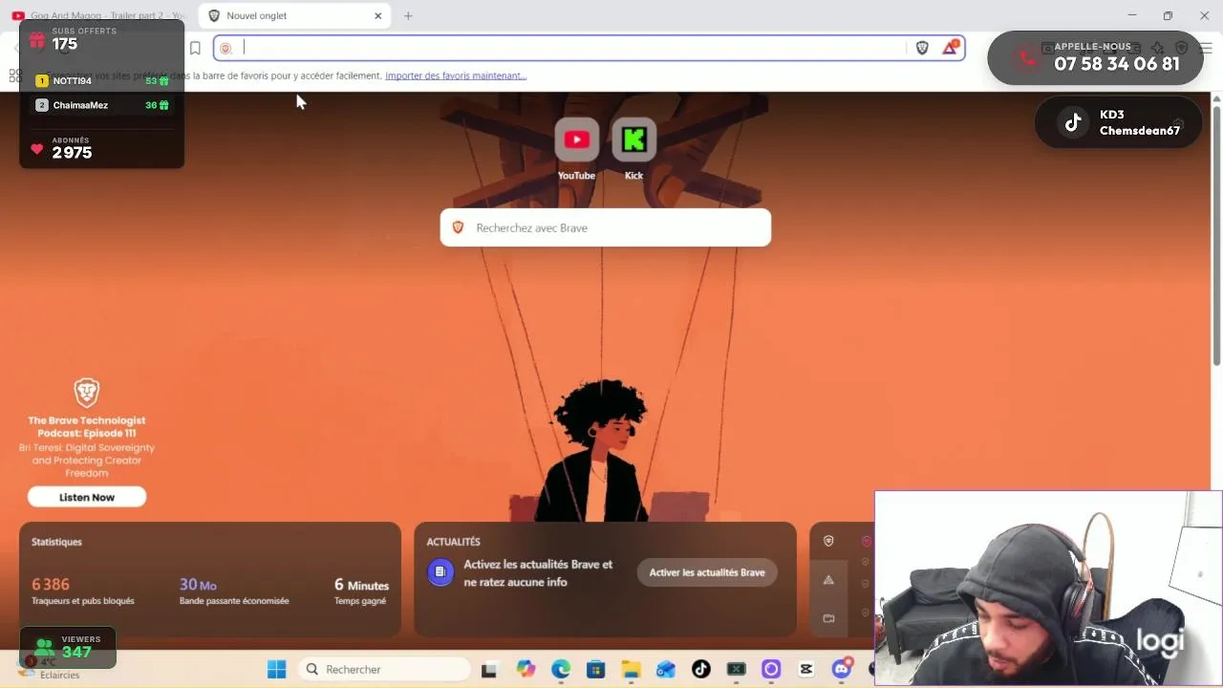
Task: Click the Brave Shields lion icon in toolbar
Action: 922,48
